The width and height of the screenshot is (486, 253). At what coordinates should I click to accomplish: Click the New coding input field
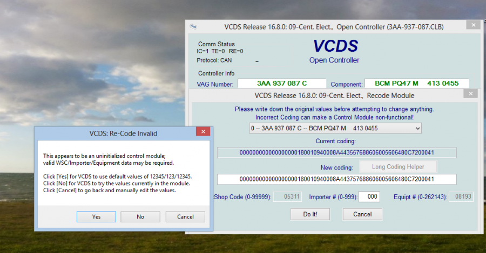[336, 179]
